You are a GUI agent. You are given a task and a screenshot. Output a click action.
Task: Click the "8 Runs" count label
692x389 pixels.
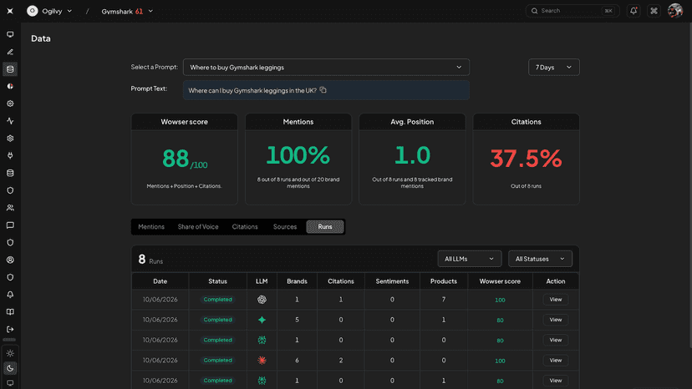pos(150,260)
